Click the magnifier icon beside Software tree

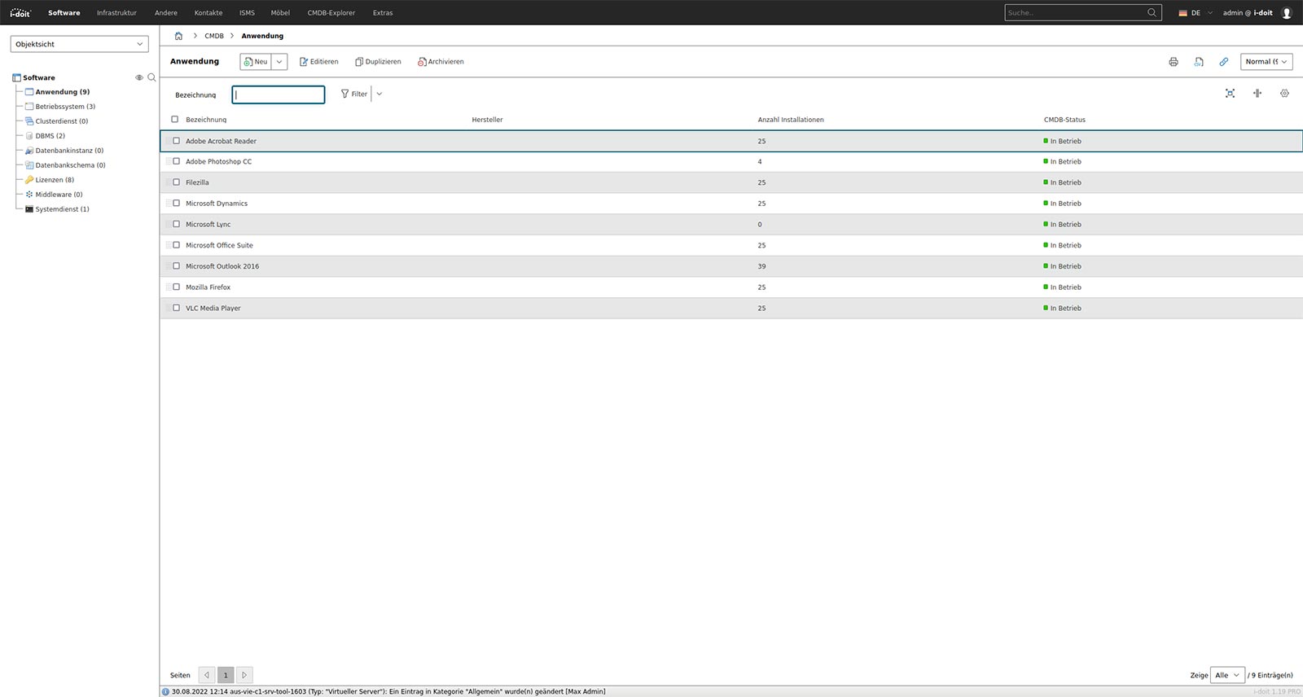[151, 77]
